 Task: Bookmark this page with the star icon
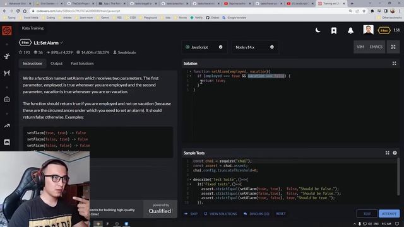point(364,11)
